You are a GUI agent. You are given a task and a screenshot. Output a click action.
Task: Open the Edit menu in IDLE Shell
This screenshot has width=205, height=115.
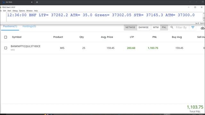click(4, 11)
